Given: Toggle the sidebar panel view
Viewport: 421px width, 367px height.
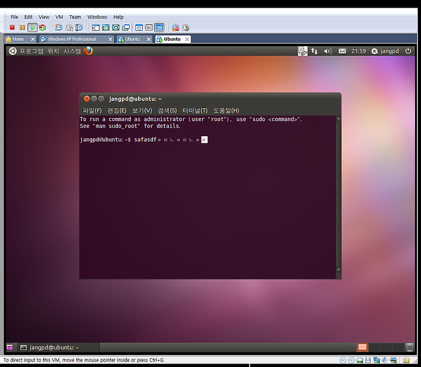Looking at the screenshot, I should tap(95, 27).
